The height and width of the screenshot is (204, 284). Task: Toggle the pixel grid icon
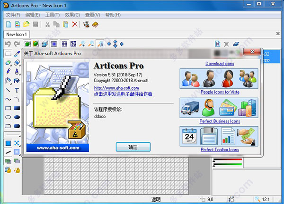(64, 44)
